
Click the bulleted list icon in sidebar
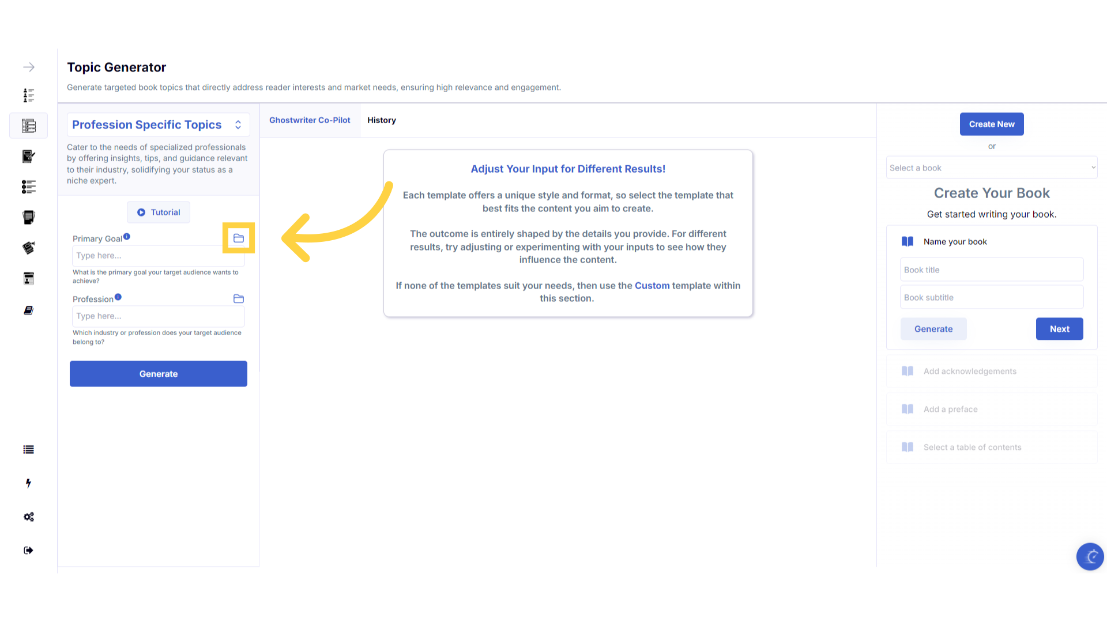point(29,450)
